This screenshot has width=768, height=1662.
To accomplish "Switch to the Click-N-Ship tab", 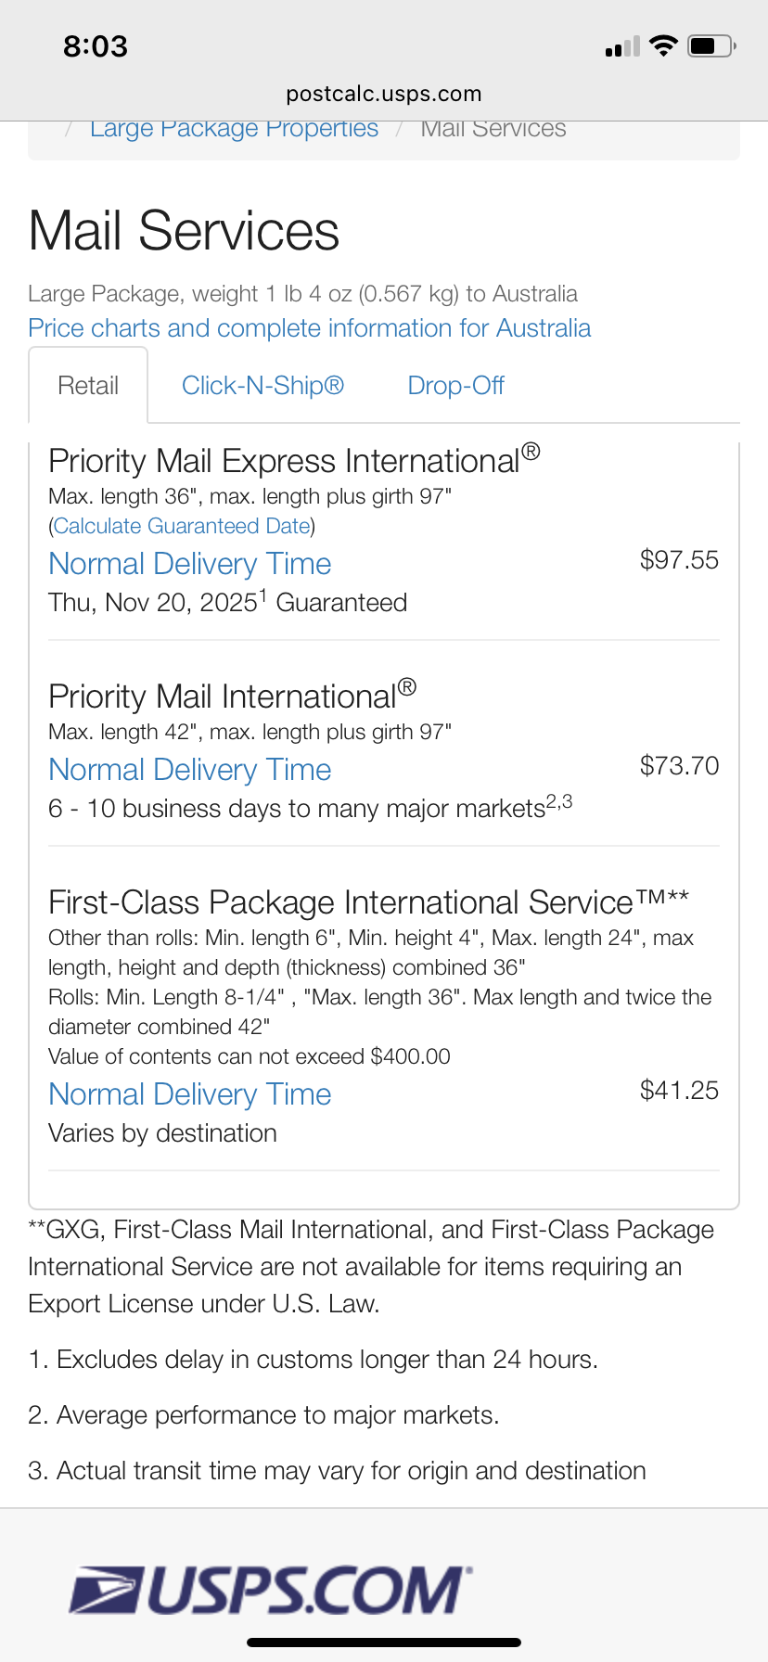I will [262, 386].
